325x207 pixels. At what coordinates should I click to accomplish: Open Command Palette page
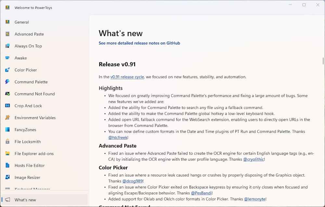[x=45, y=82]
